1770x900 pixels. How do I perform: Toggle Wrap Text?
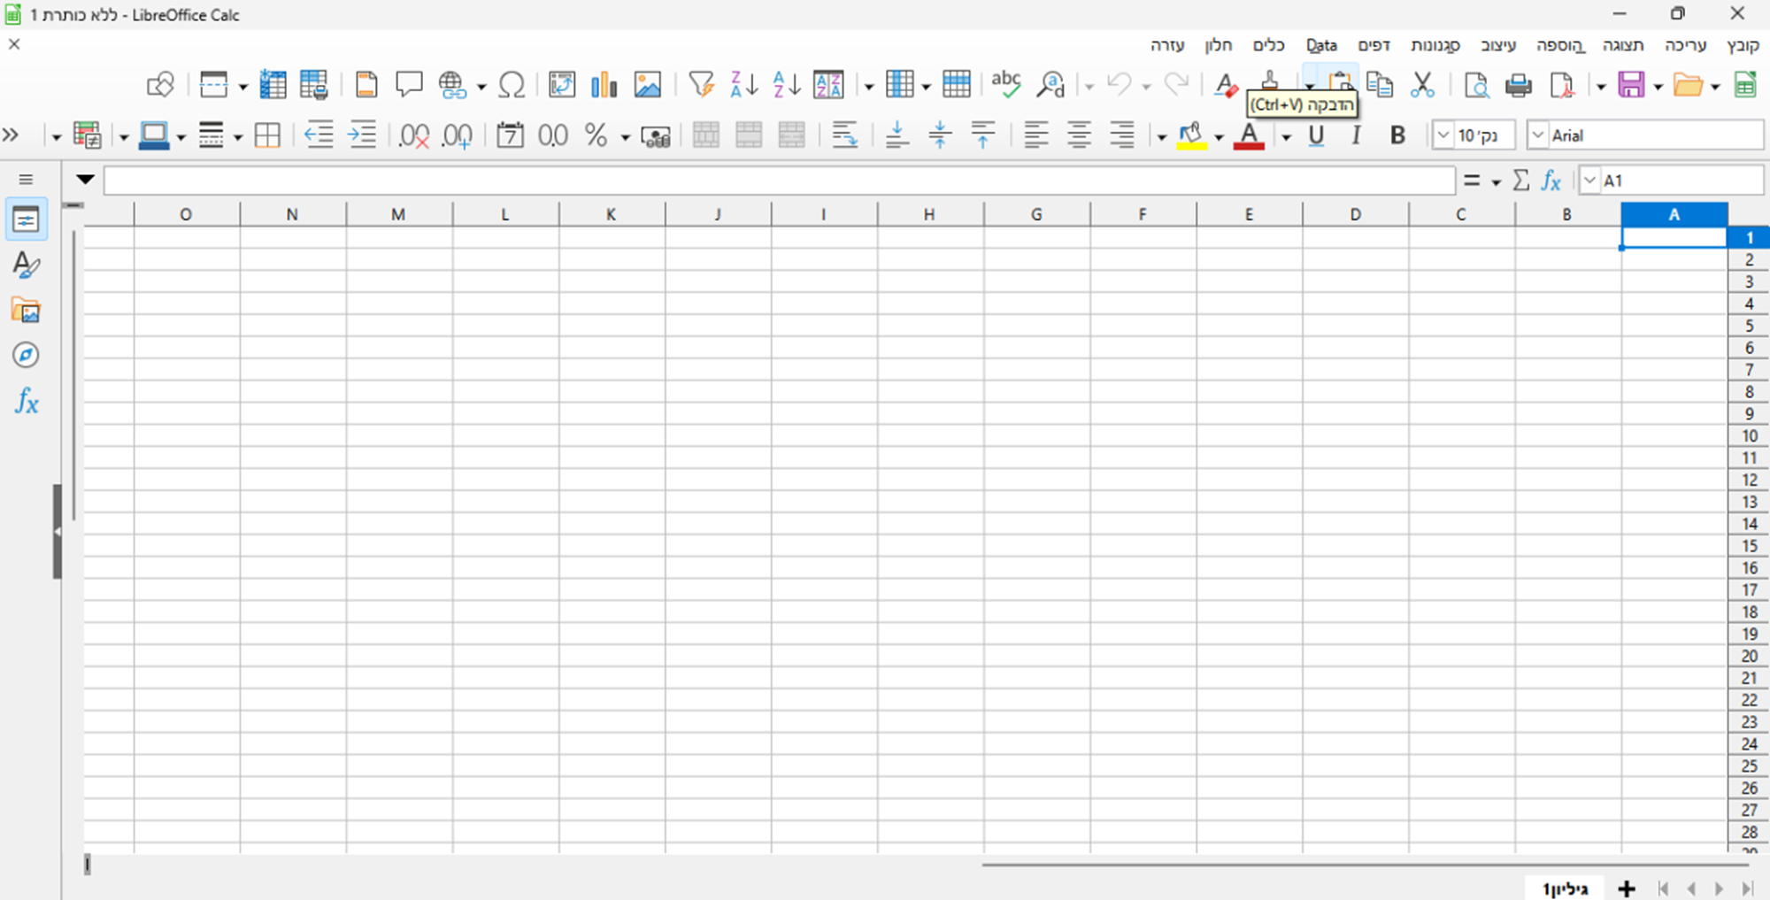click(845, 136)
